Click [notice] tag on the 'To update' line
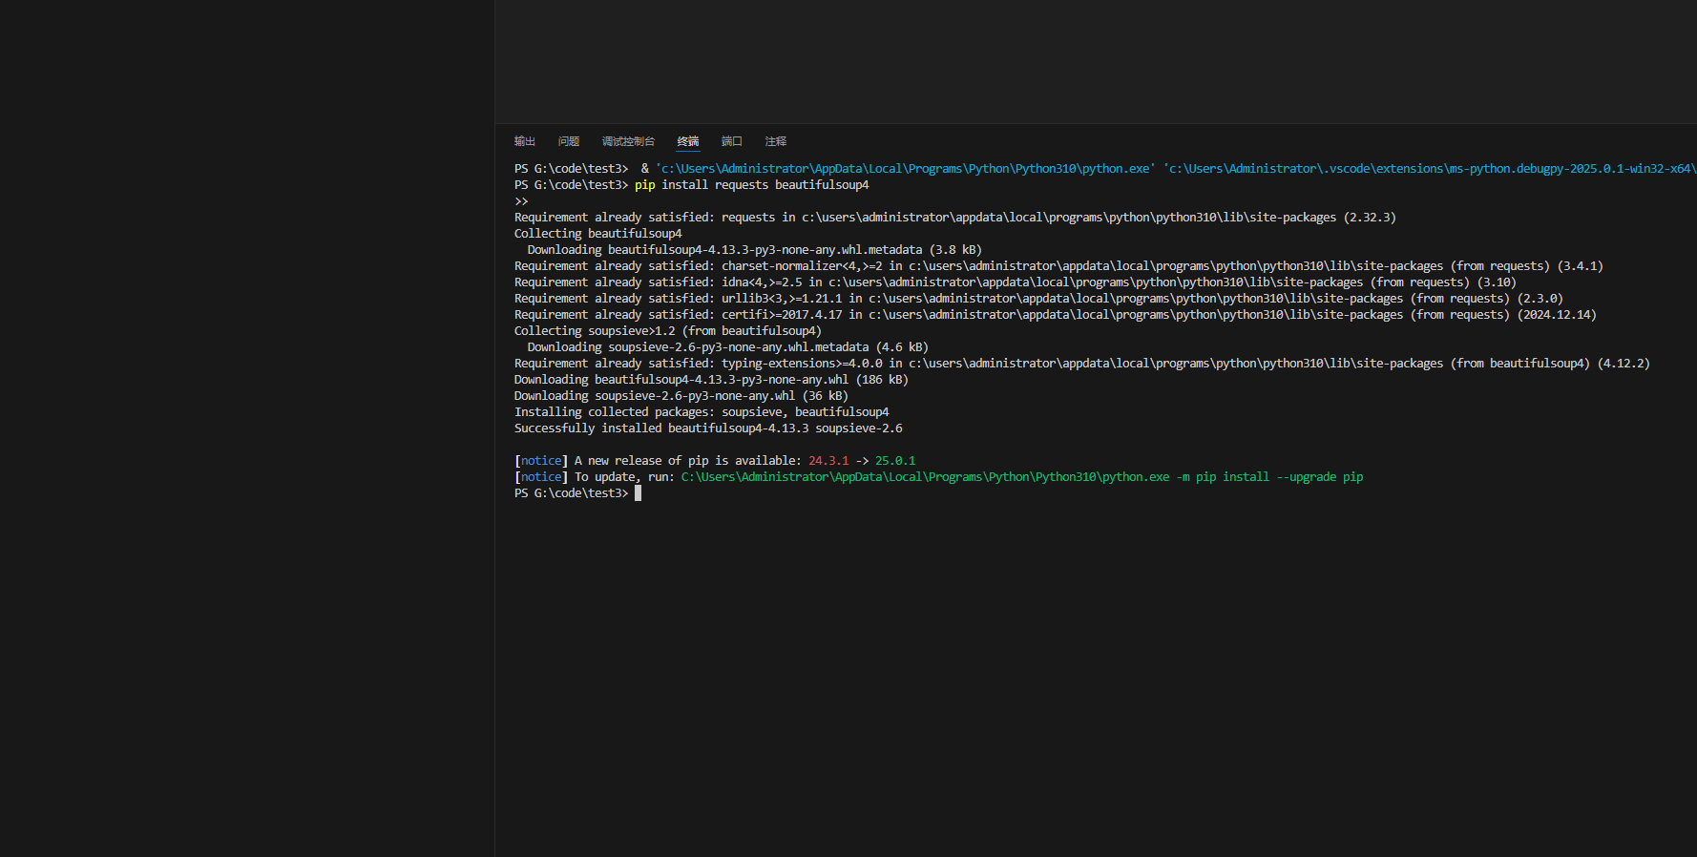Viewport: 1697px width, 857px height. point(541,477)
